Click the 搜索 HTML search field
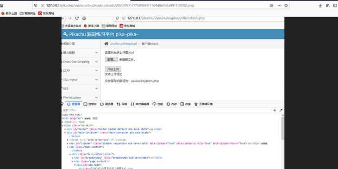This screenshot has height=169, width=338. [166, 110]
